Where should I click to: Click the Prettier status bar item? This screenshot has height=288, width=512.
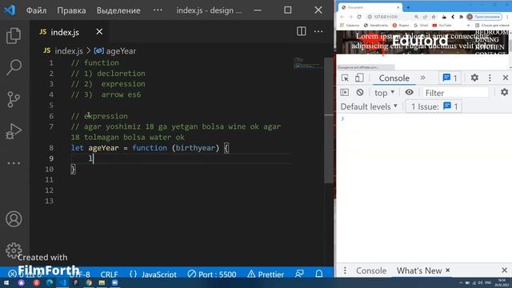tap(266, 274)
